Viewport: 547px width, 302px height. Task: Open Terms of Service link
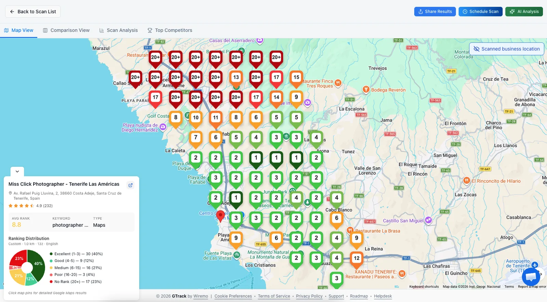pos(274,296)
